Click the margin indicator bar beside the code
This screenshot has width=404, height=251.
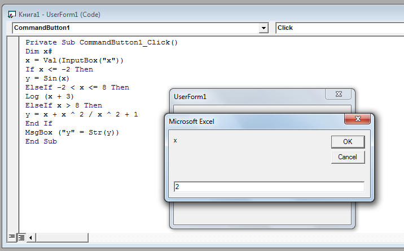click(x=13, y=134)
